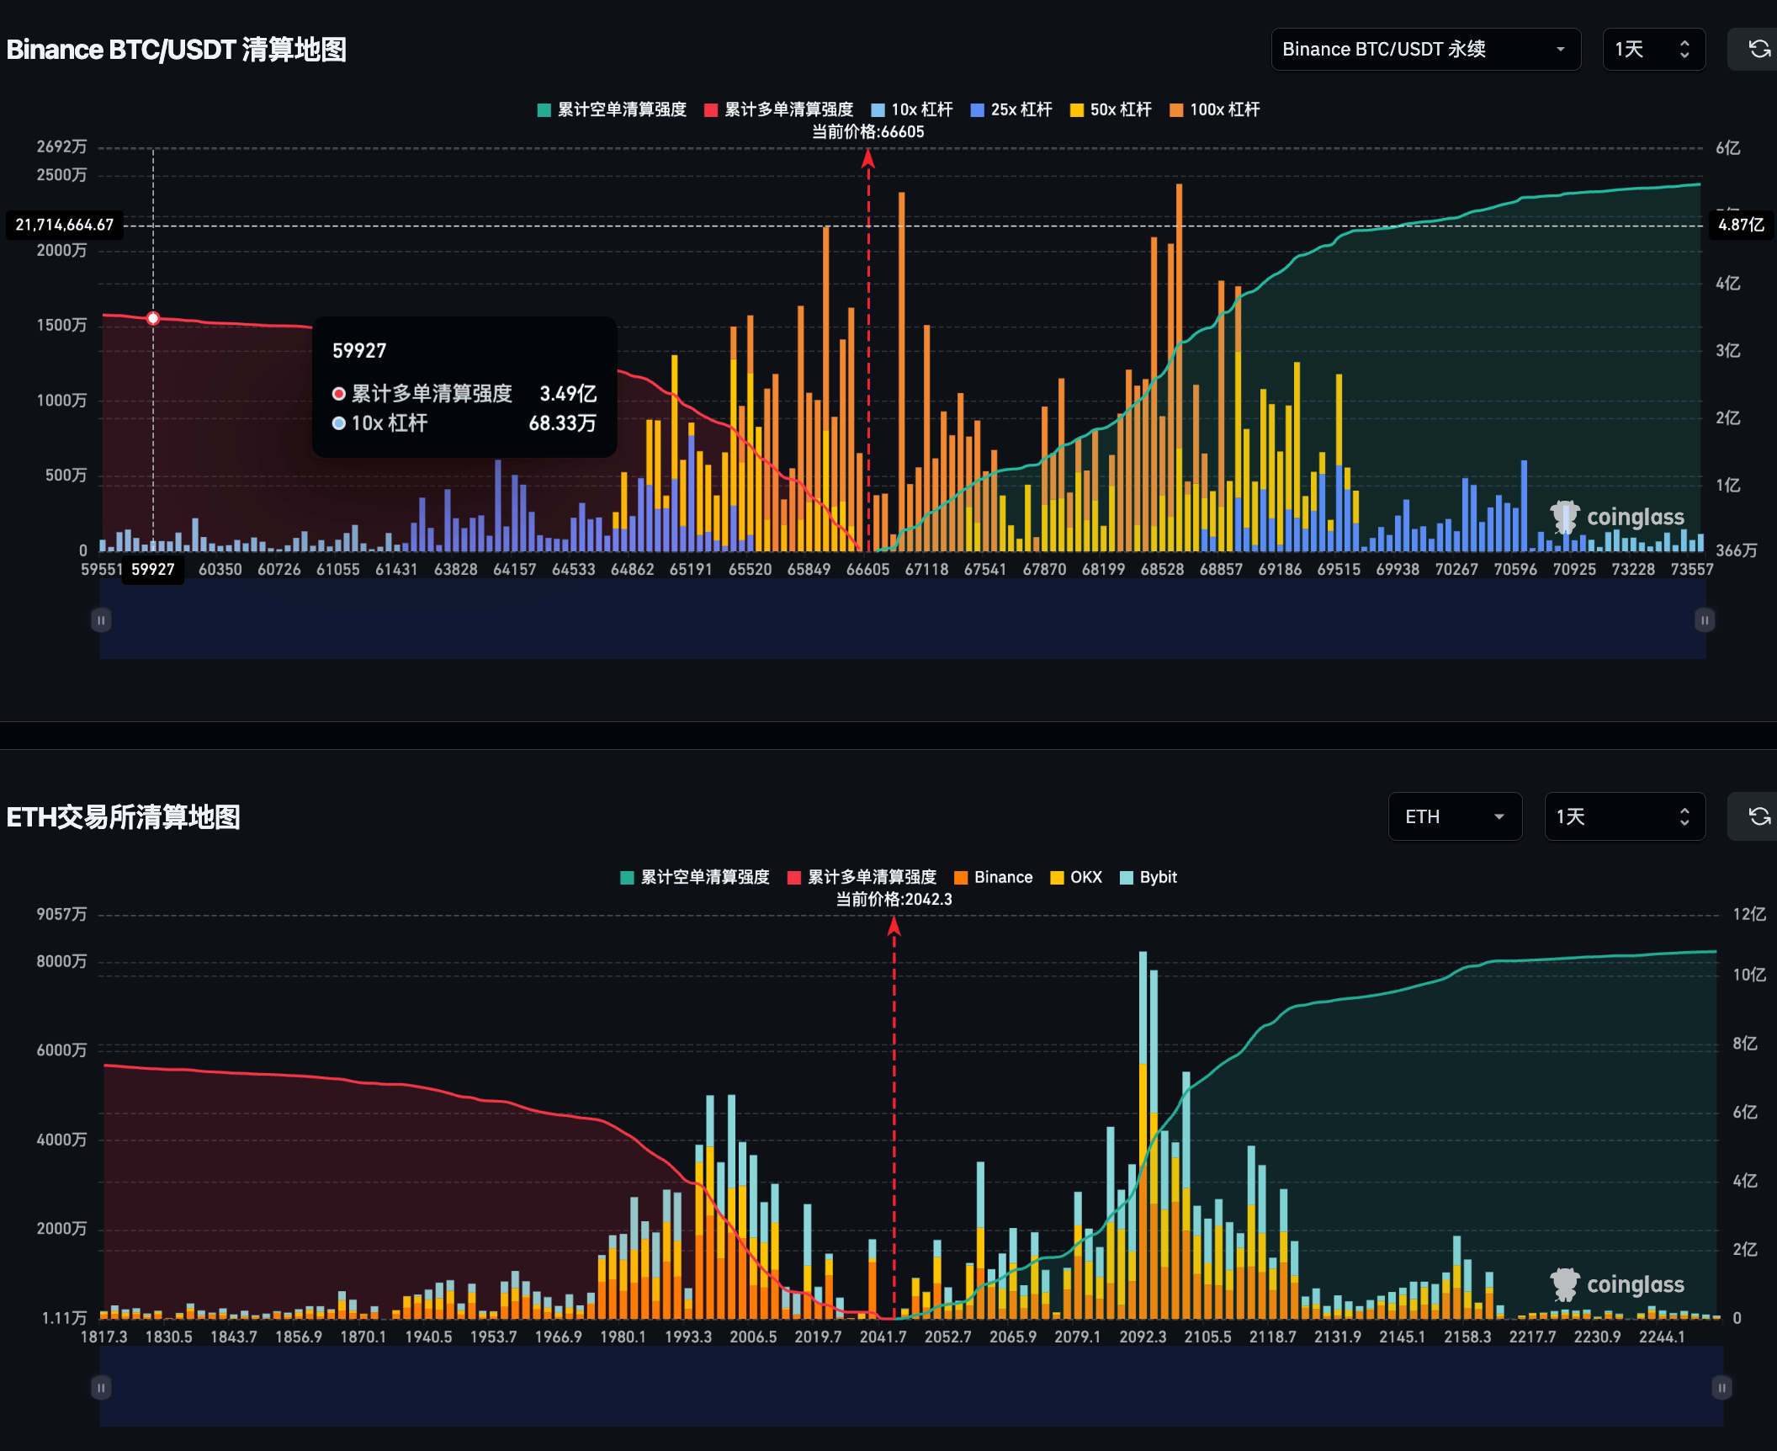The width and height of the screenshot is (1777, 1451).
Task: Toggle the 50x 杠杆 legend item
Action: [1111, 109]
